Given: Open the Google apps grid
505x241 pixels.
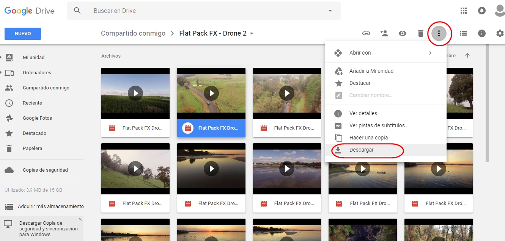Looking at the screenshot, I should coord(464,11).
